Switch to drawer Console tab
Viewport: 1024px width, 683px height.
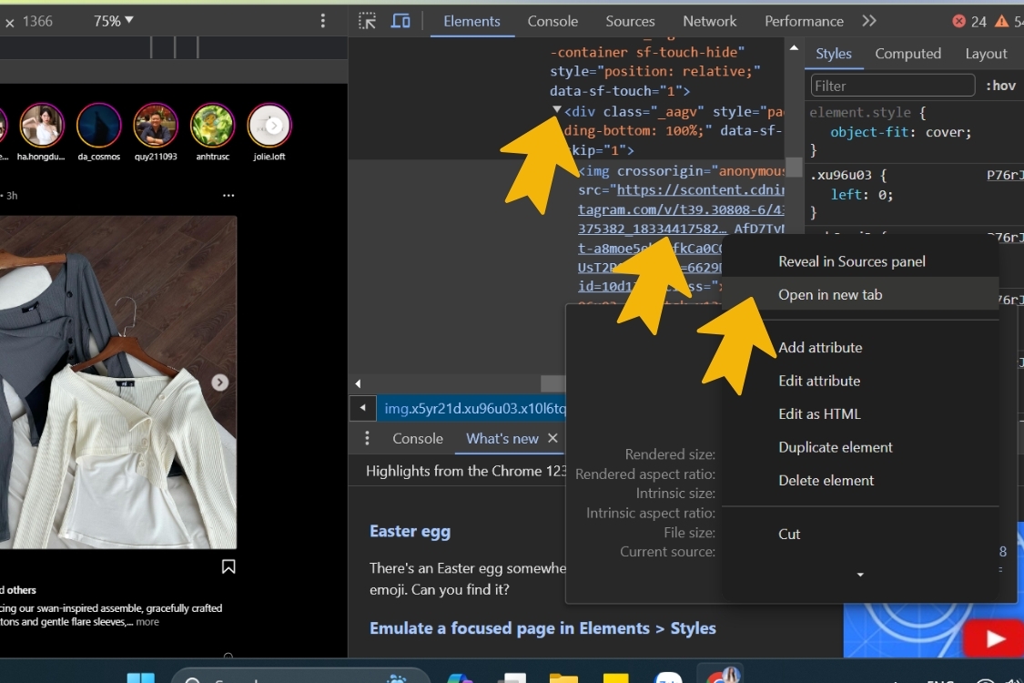click(x=417, y=439)
